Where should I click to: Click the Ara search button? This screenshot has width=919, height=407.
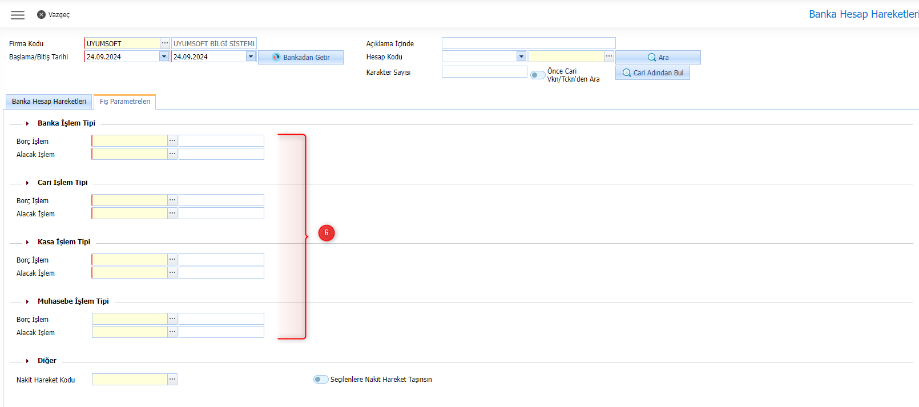pyautogui.click(x=658, y=58)
